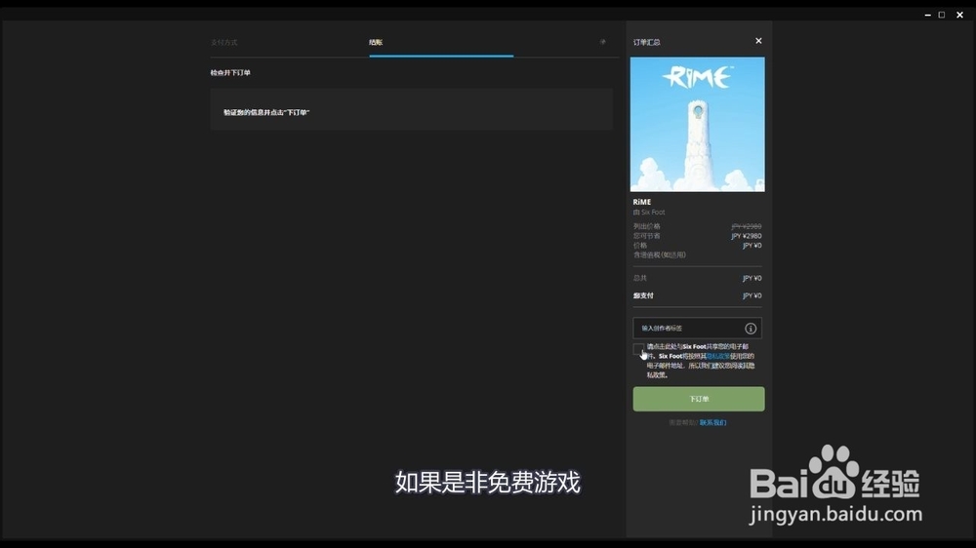Click the 您可节省 label
This screenshot has height=548, width=976.
(x=647, y=236)
